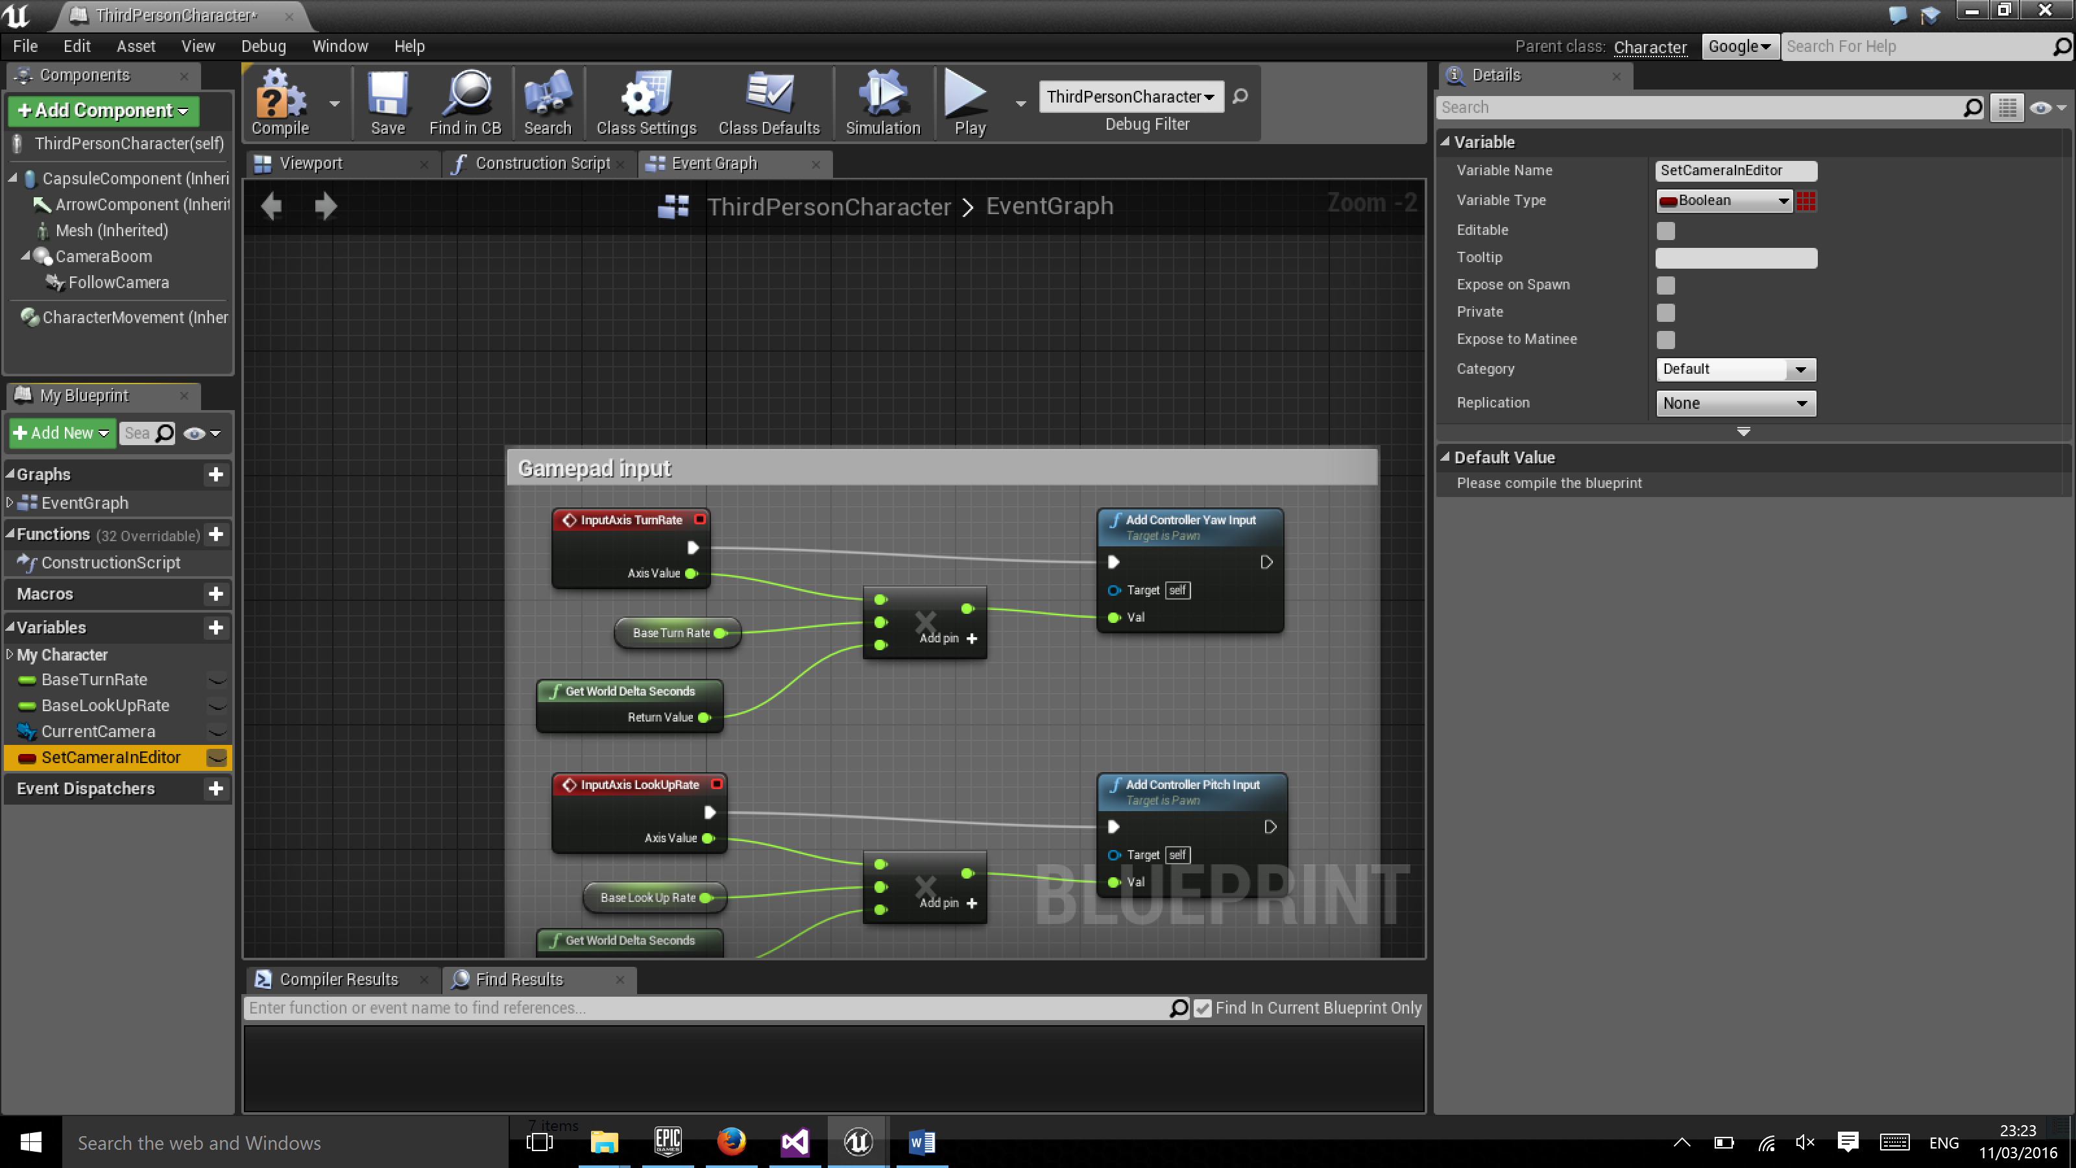Open Details property matrix grid icon

(2007, 108)
